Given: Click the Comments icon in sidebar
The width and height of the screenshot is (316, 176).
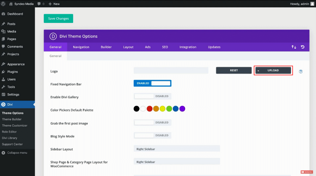Looking at the screenshot, I should (3, 47).
